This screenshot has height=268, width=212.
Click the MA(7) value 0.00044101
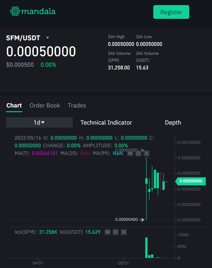tap(45, 153)
